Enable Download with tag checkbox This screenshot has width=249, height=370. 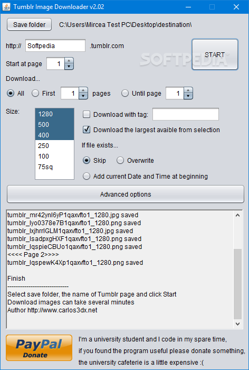[x=87, y=115]
